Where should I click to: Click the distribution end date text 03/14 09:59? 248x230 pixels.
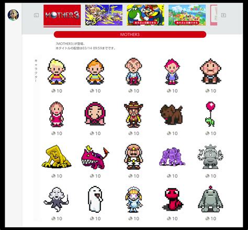coord(93,48)
